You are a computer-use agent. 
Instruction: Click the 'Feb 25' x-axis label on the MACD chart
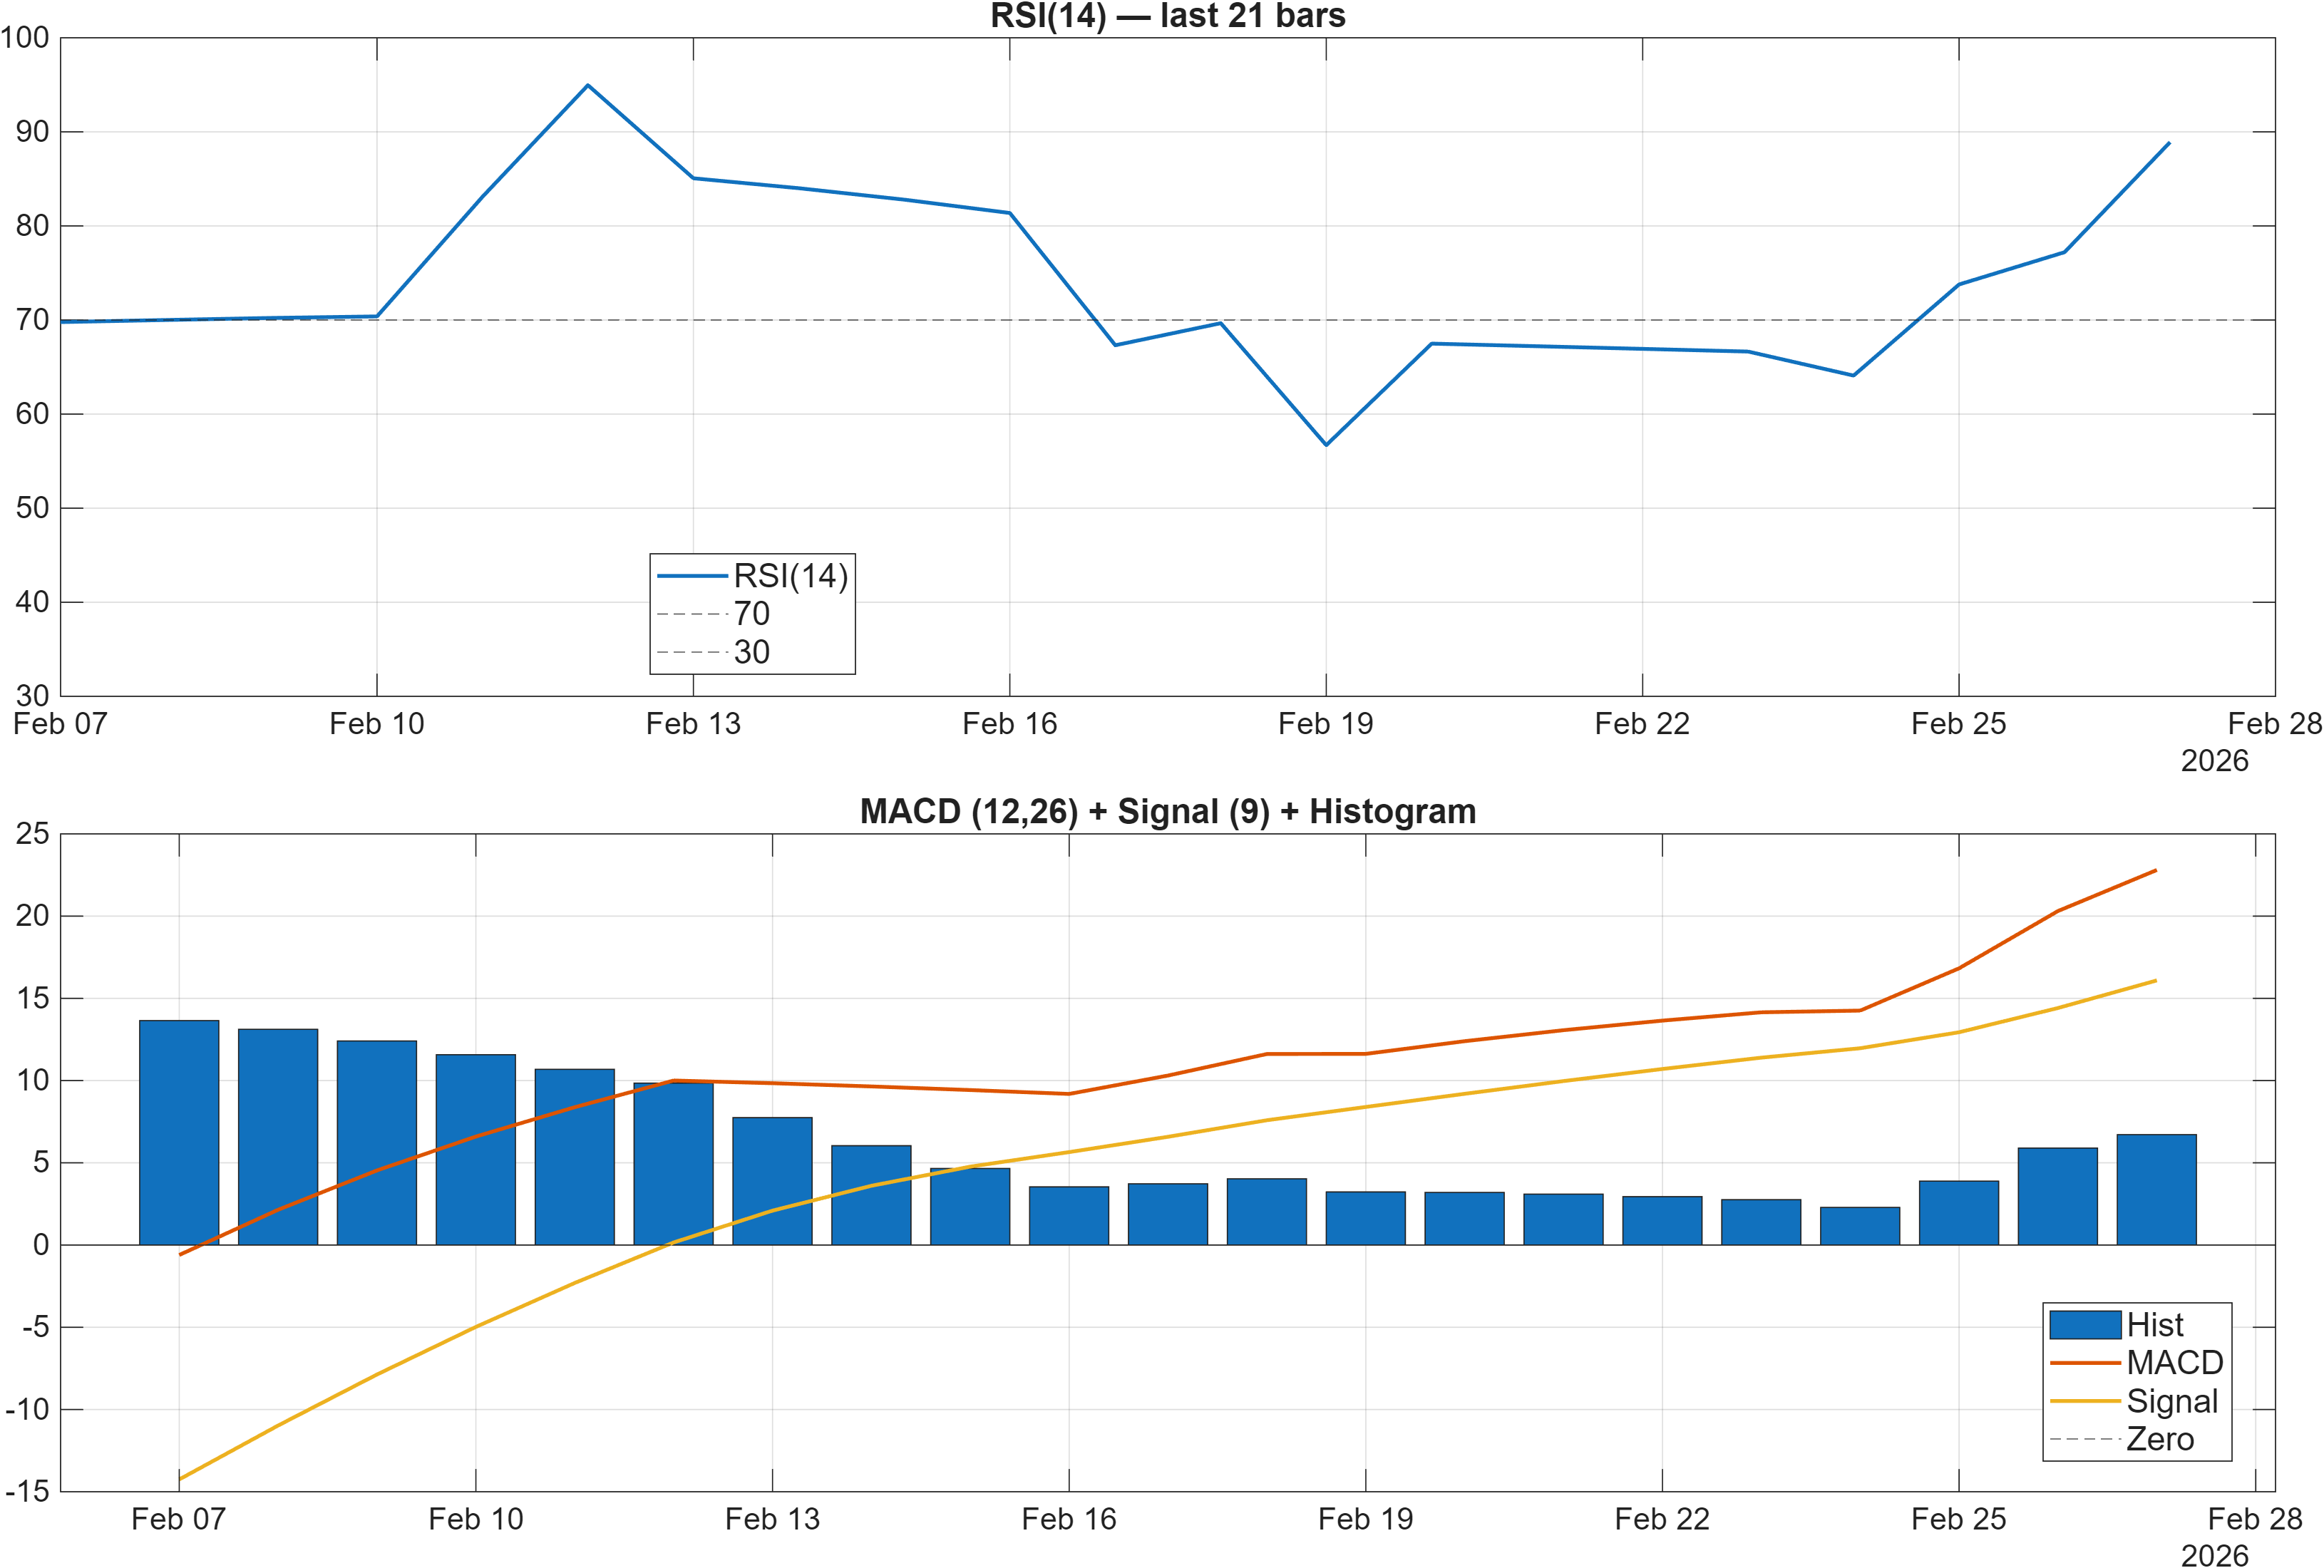point(1958,1520)
